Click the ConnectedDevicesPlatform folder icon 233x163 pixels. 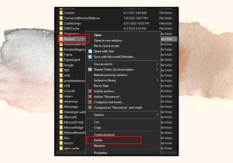[61, 18]
